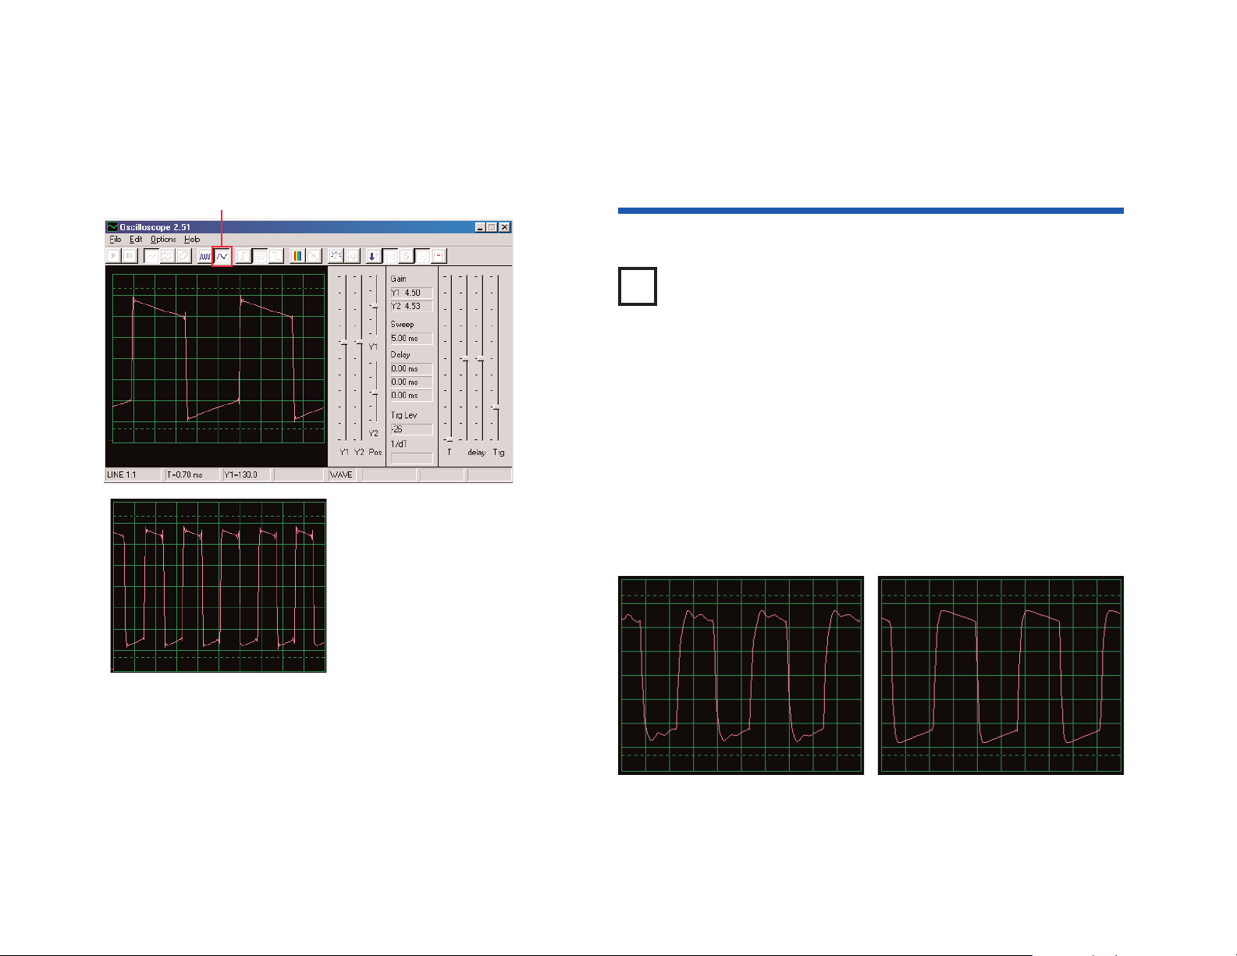Click the sharp-cornered square wave image at far right
This screenshot has height=956, width=1237.
coord(1001,675)
